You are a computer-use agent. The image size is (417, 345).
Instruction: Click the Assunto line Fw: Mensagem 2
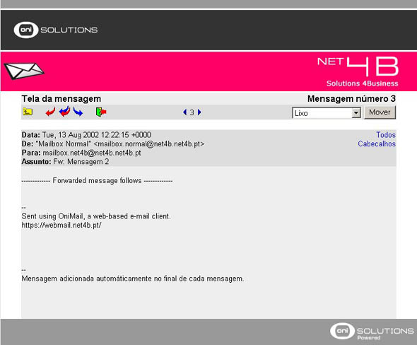(65, 162)
